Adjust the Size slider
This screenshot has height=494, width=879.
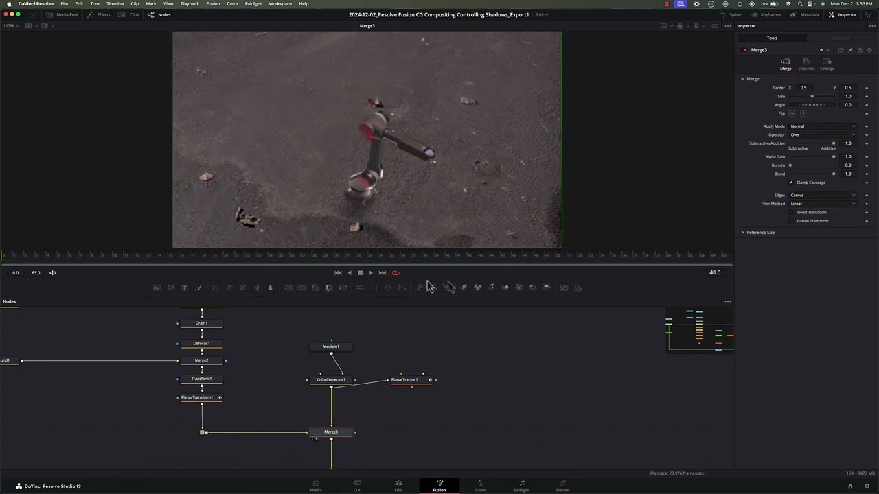(812, 96)
